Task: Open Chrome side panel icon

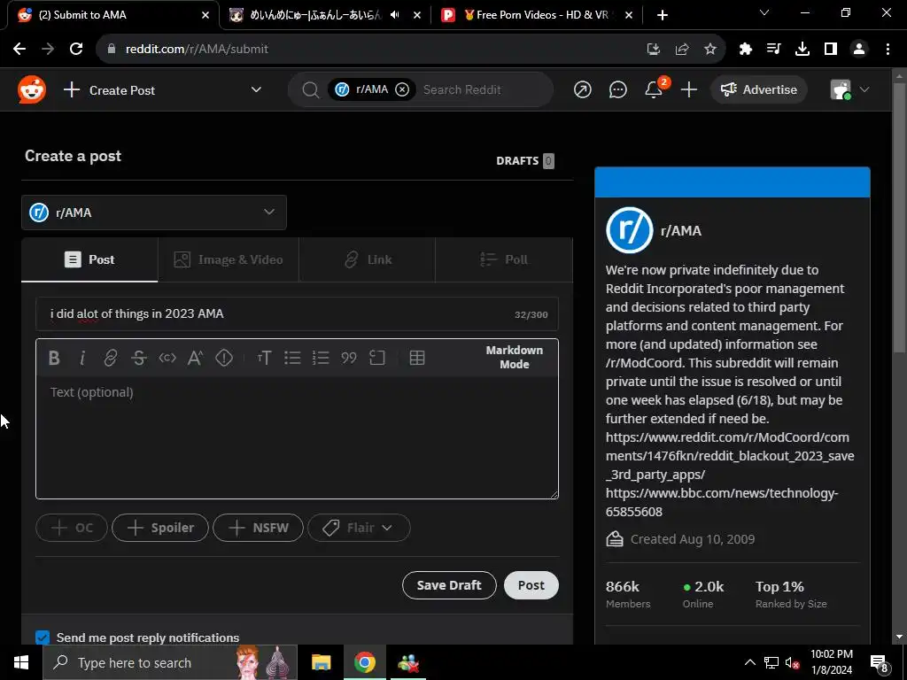Action: (831, 50)
